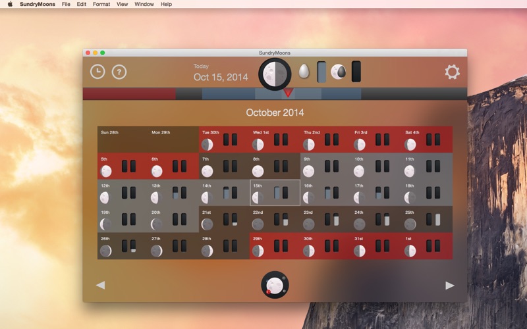
Task: Select the Mon 29th calendar cell
Action: click(173, 139)
